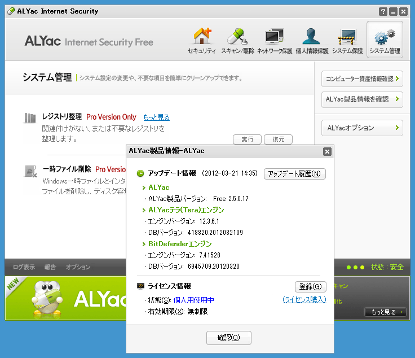Close the ALYac Internet Security main window
Screen dimensions: 415x358
403,12
